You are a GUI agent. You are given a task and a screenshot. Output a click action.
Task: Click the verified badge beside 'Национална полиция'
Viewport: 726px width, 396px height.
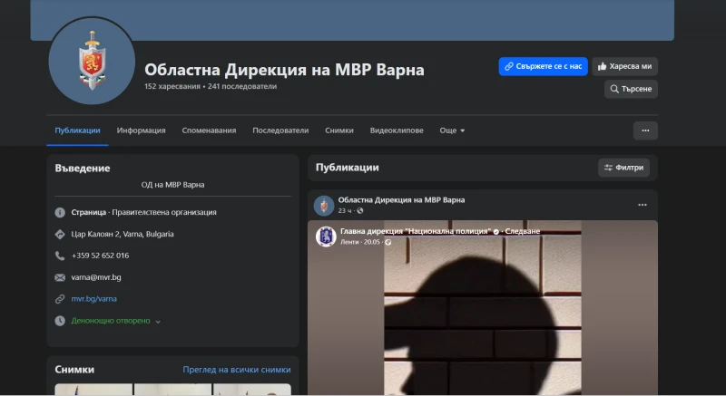495,231
